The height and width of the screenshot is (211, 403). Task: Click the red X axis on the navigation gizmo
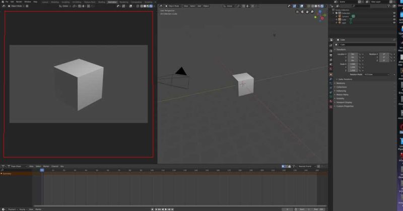tap(322, 18)
